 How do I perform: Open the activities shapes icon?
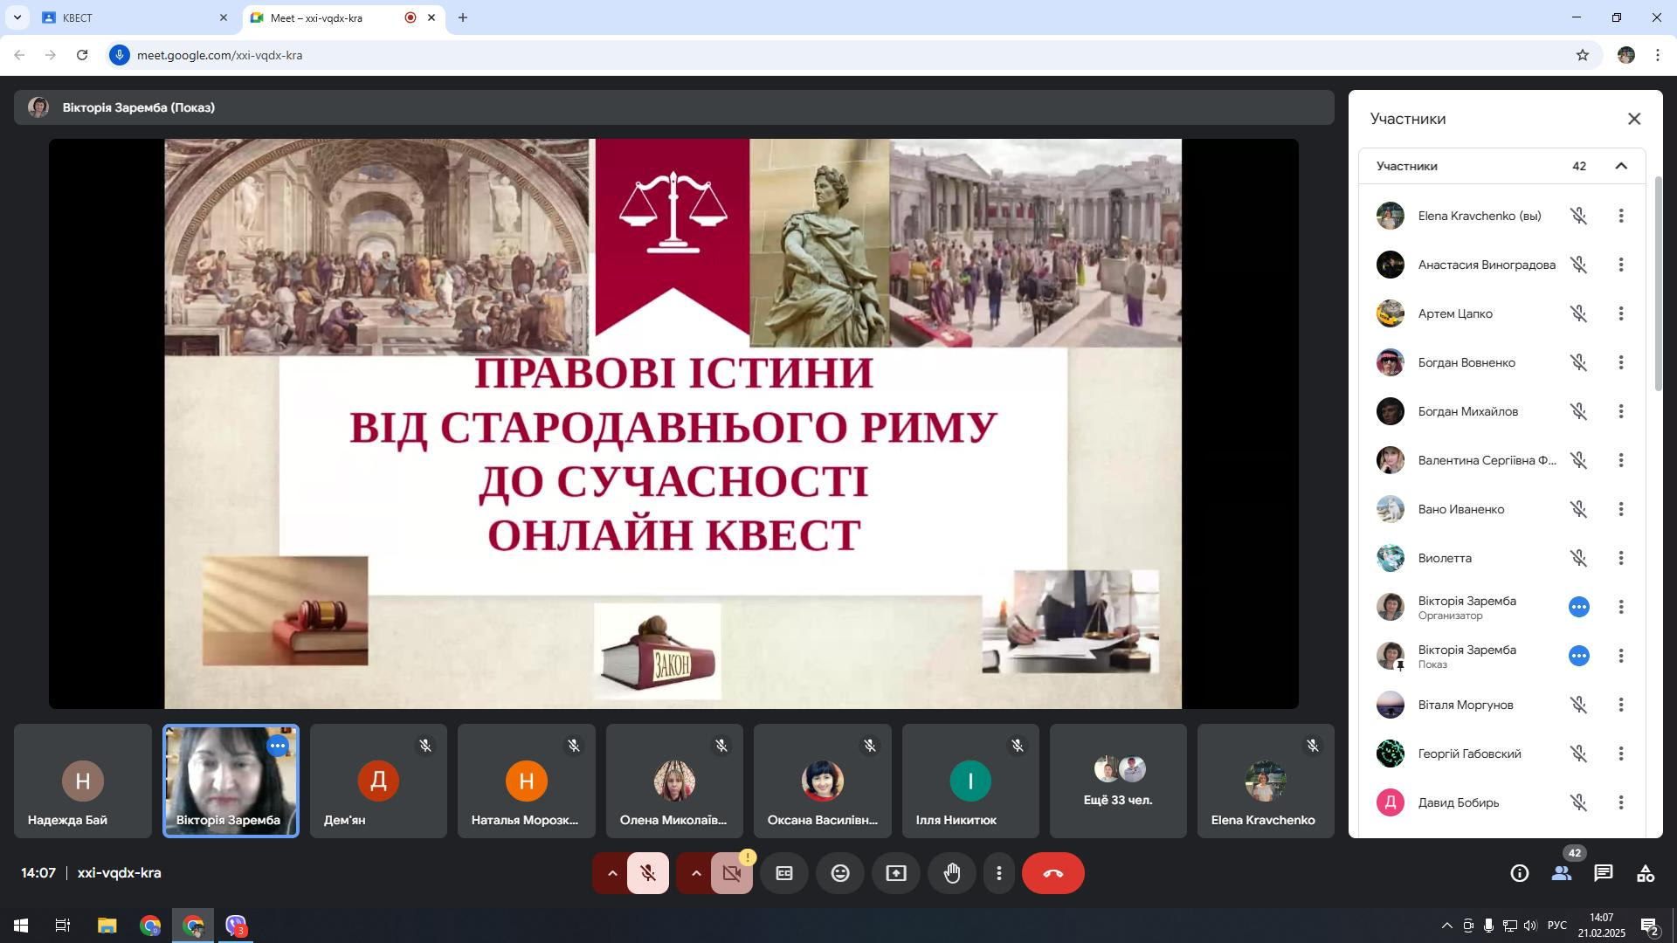(x=1646, y=873)
